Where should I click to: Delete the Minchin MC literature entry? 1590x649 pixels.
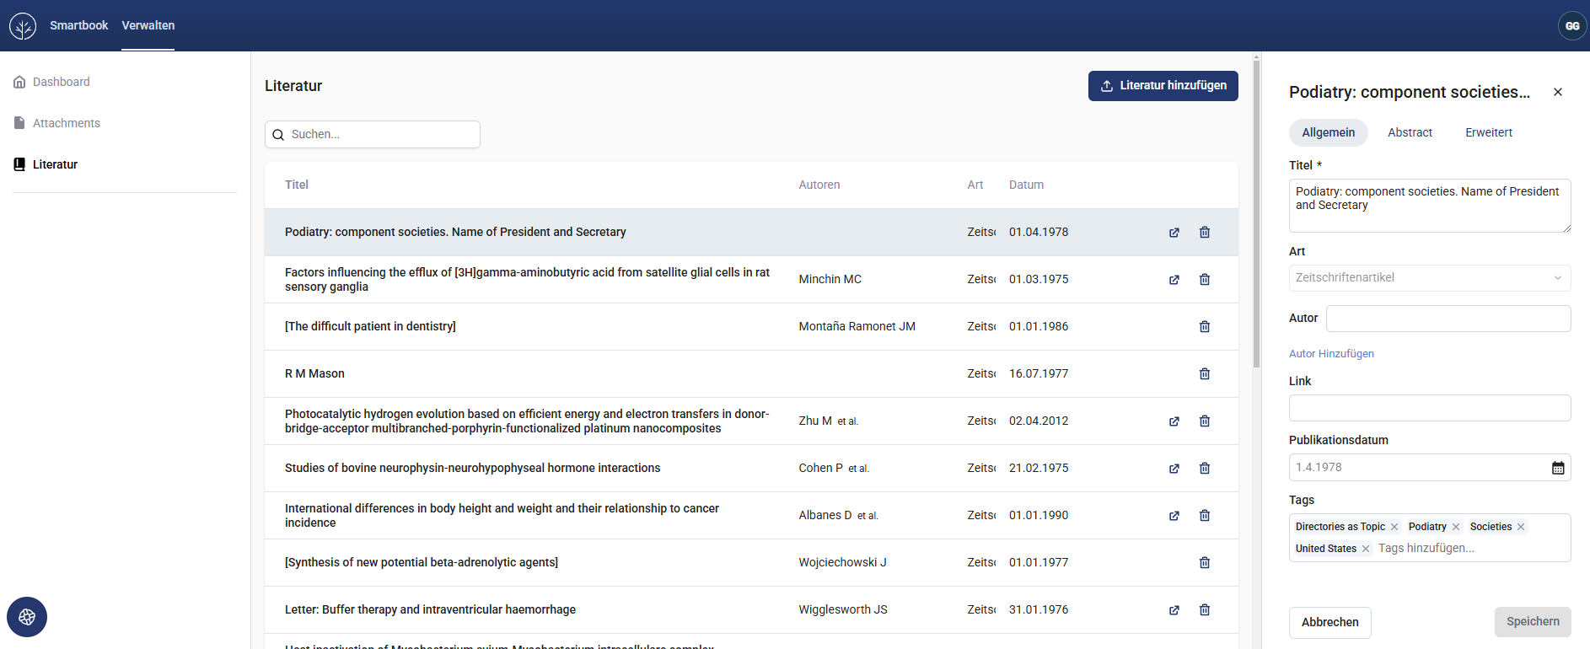(x=1205, y=280)
